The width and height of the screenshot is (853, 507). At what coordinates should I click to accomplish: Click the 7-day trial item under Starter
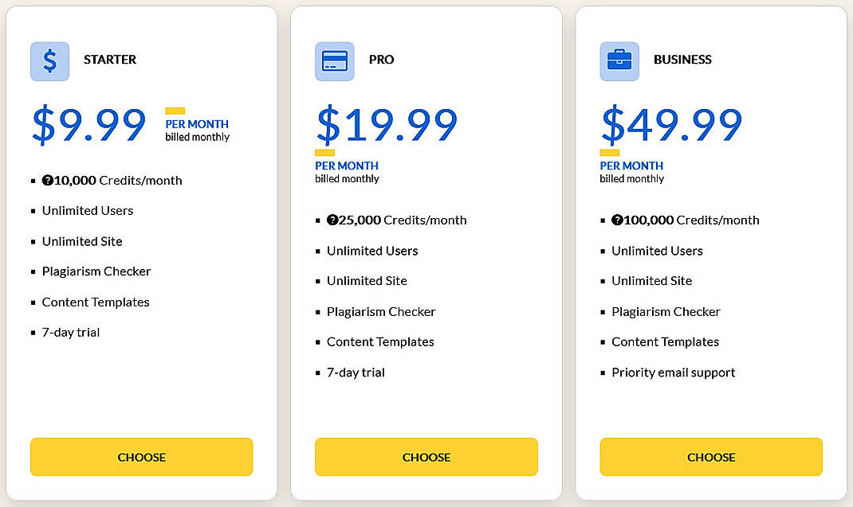[71, 332]
